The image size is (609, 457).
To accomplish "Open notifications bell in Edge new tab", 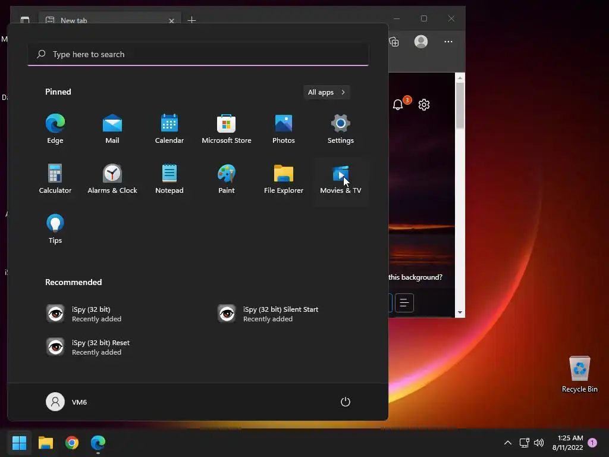I will pos(398,105).
